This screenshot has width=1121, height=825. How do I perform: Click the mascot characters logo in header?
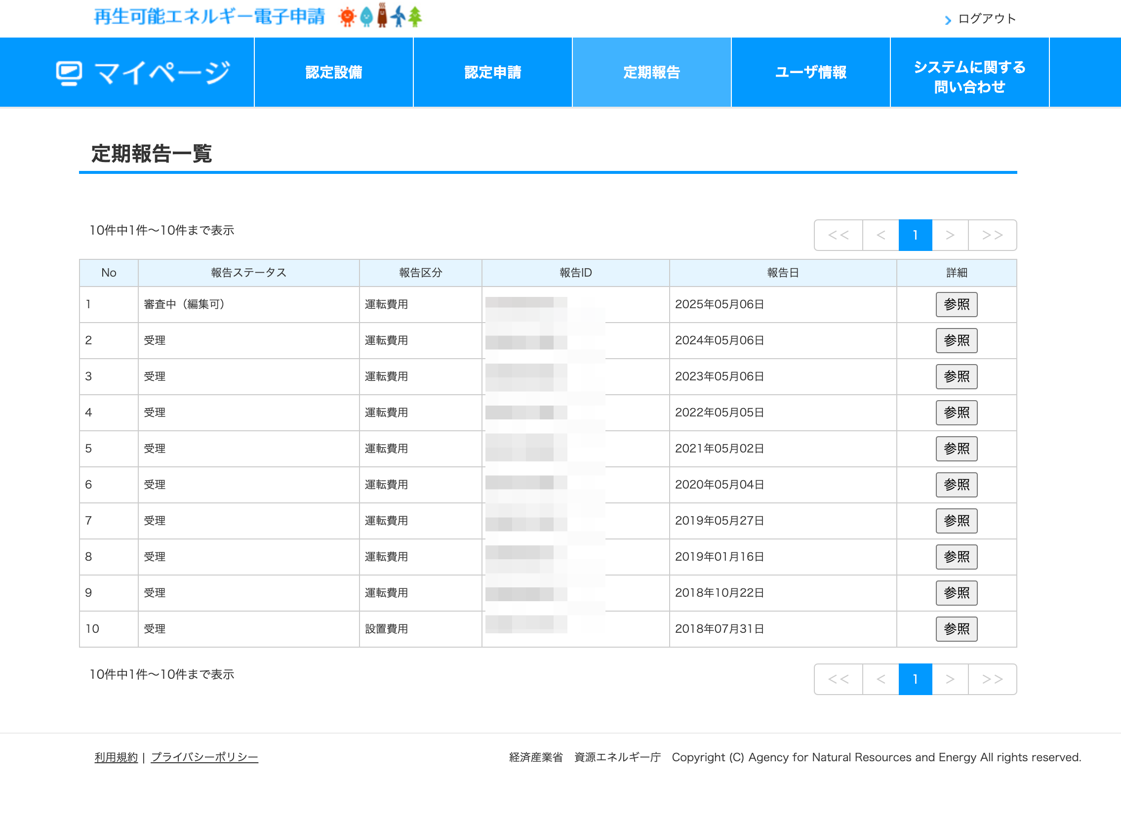click(380, 16)
